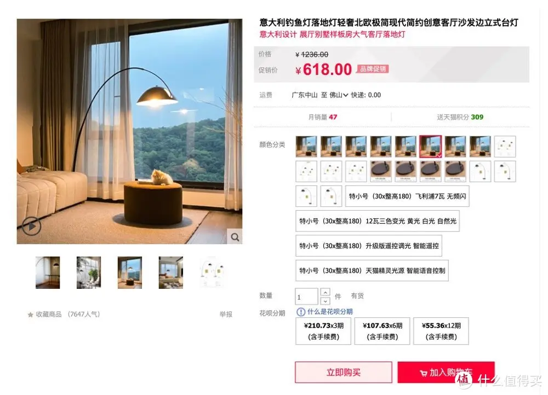The height and width of the screenshot is (395, 548).
Task: Click 加入购物车 add to cart button
Action: [446, 373]
